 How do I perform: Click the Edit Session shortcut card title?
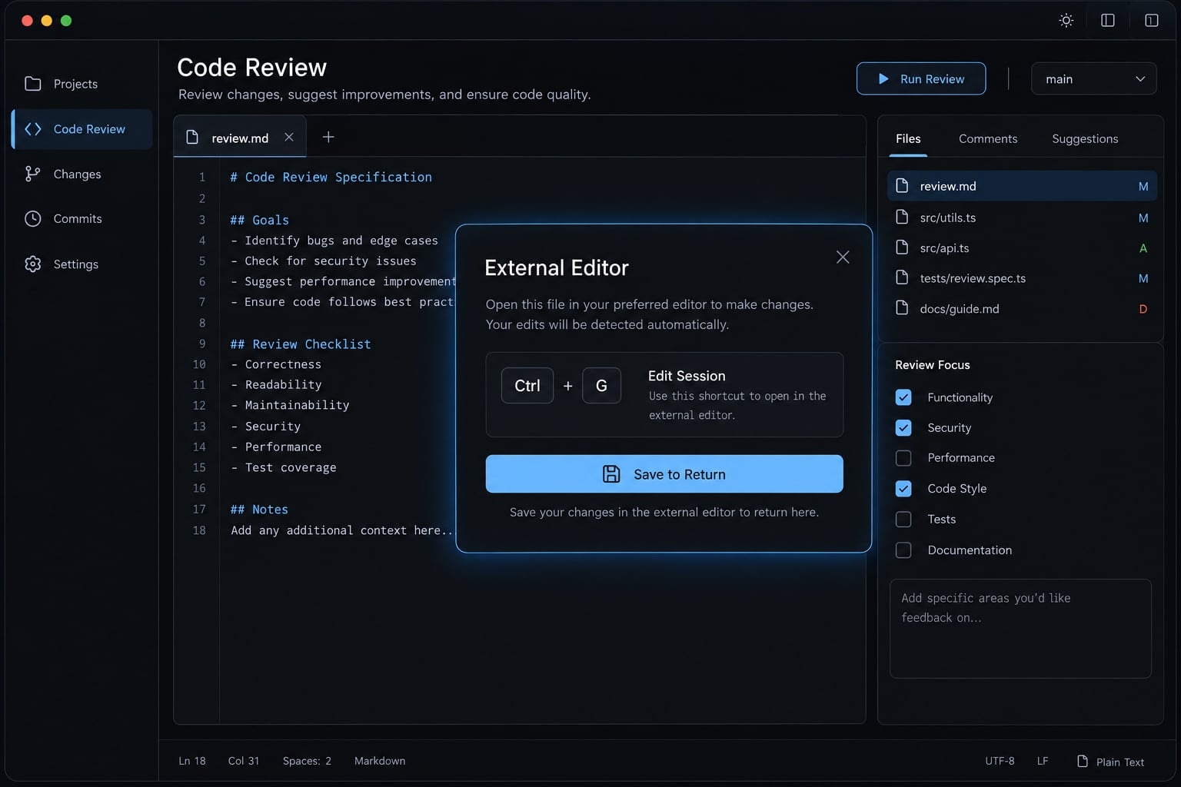click(687, 376)
